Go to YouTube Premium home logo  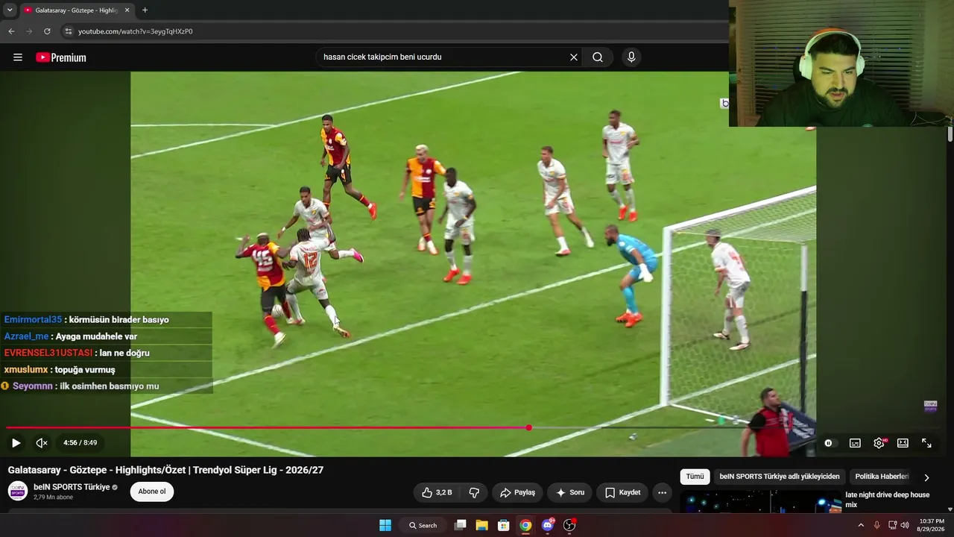[x=61, y=57]
